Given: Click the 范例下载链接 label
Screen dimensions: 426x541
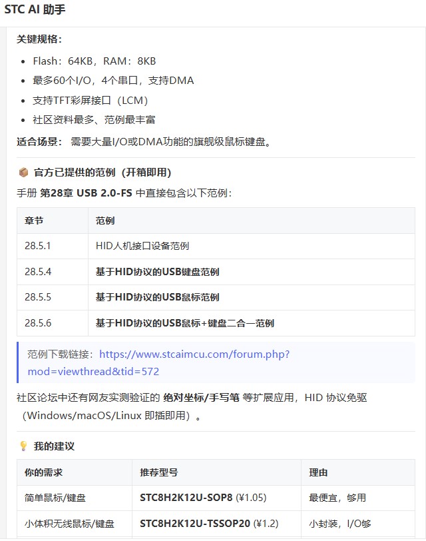Looking at the screenshot, I should (x=61, y=354).
